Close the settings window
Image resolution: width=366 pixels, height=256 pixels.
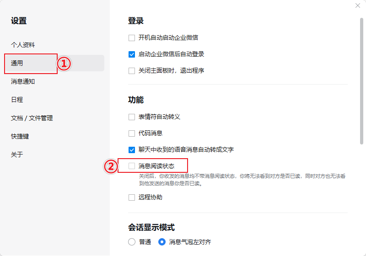click(358, 5)
